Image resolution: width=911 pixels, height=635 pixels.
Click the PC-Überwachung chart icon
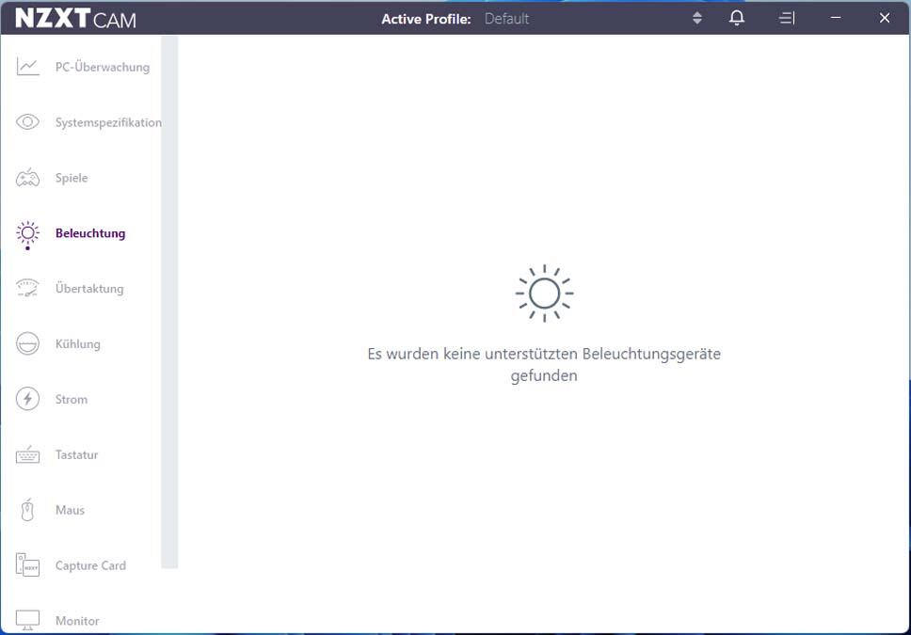click(27, 67)
